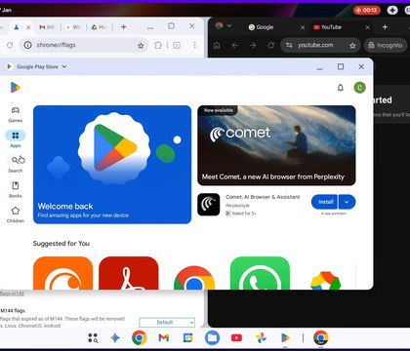The width and height of the screenshot is (410, 351).
Task: Close the Google tab in Incognito window
Action: 303,27
